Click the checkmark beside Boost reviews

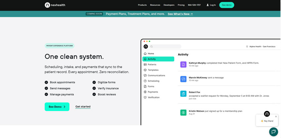click(94, 94)
